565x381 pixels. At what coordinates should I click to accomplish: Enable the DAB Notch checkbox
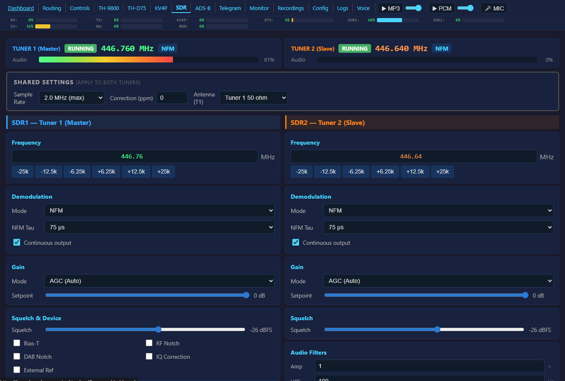[x=17, y=356]
